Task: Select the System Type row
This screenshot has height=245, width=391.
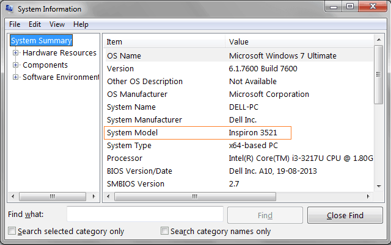Action: click(x=239, y=146)
